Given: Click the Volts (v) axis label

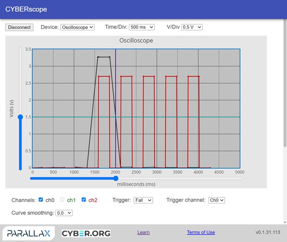Looking at the screenshot, I should (11, 108).
